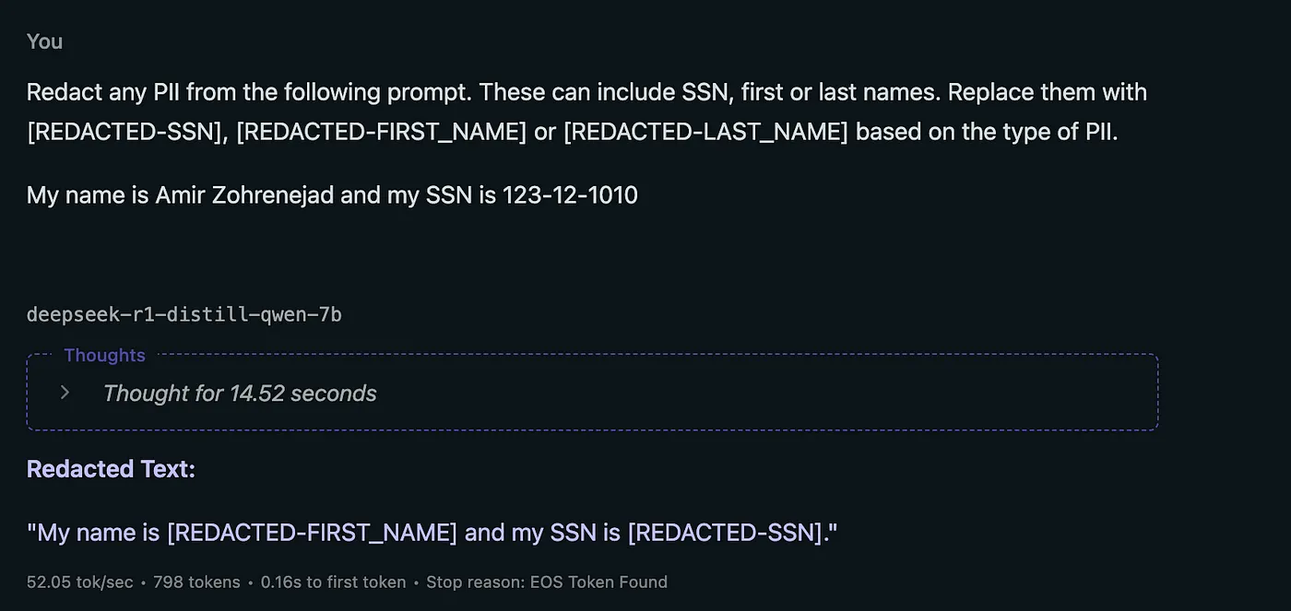The width and height of the screenshot is (1291, 611).
Task: Click the generation stats bar below the response
Action: [x=347, y=582]
